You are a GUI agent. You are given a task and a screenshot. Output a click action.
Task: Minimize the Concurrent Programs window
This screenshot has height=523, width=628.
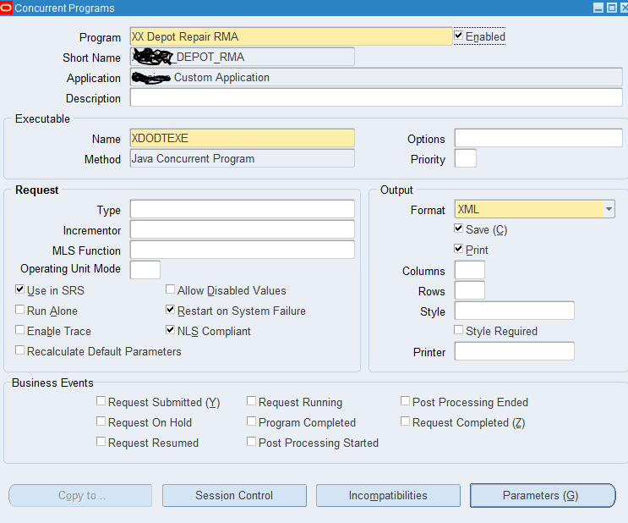[598, 8]
